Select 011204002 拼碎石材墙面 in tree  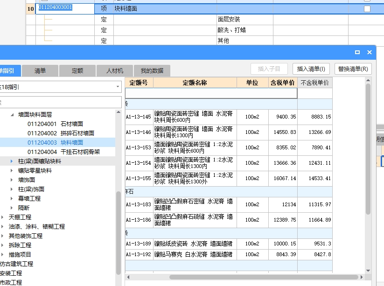pos(61,133)
